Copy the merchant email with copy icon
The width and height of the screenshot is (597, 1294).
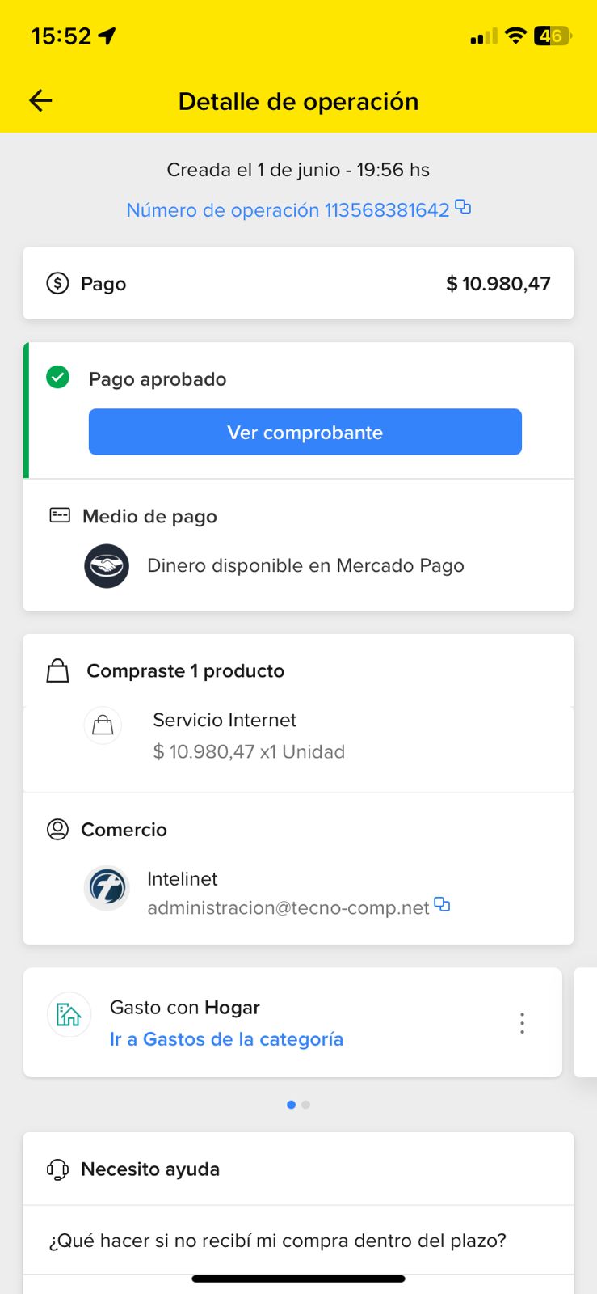[442, 904]
